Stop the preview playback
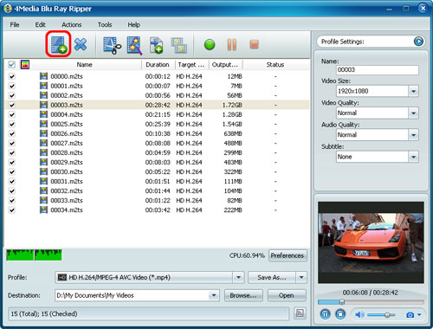 (340, 314)
